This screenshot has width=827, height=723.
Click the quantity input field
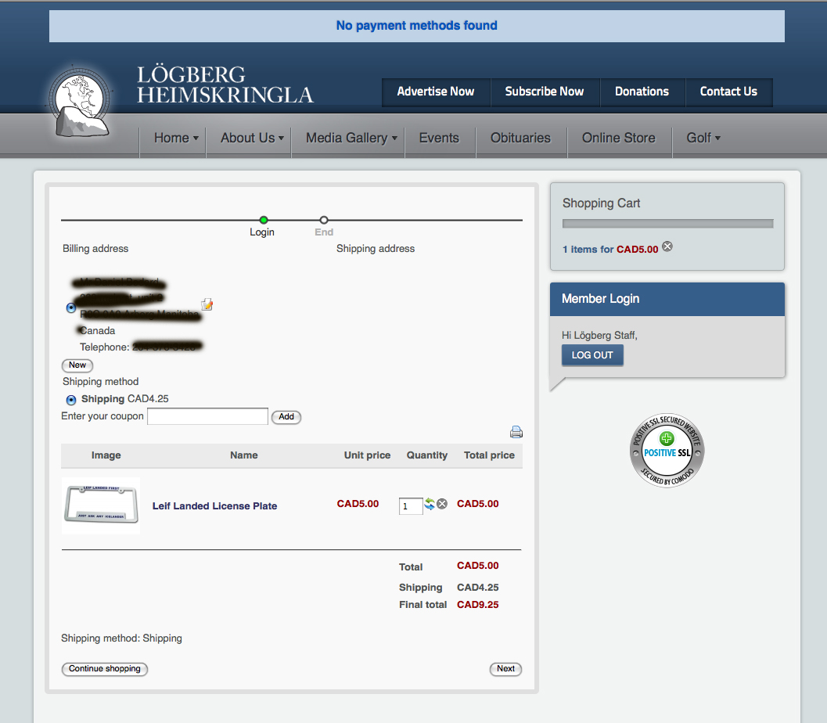(x=410, y=505)
